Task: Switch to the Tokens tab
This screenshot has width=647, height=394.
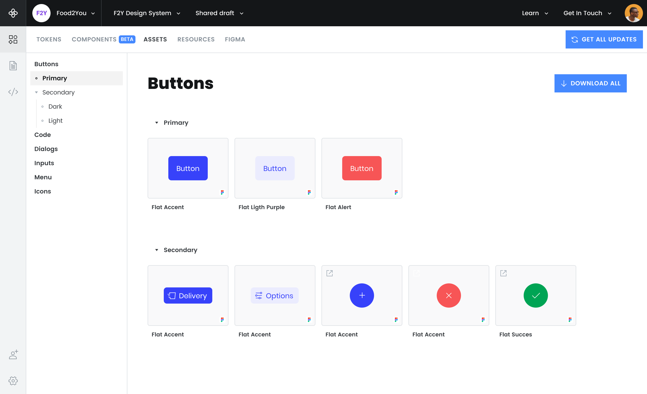Action: tap(49, 39)
